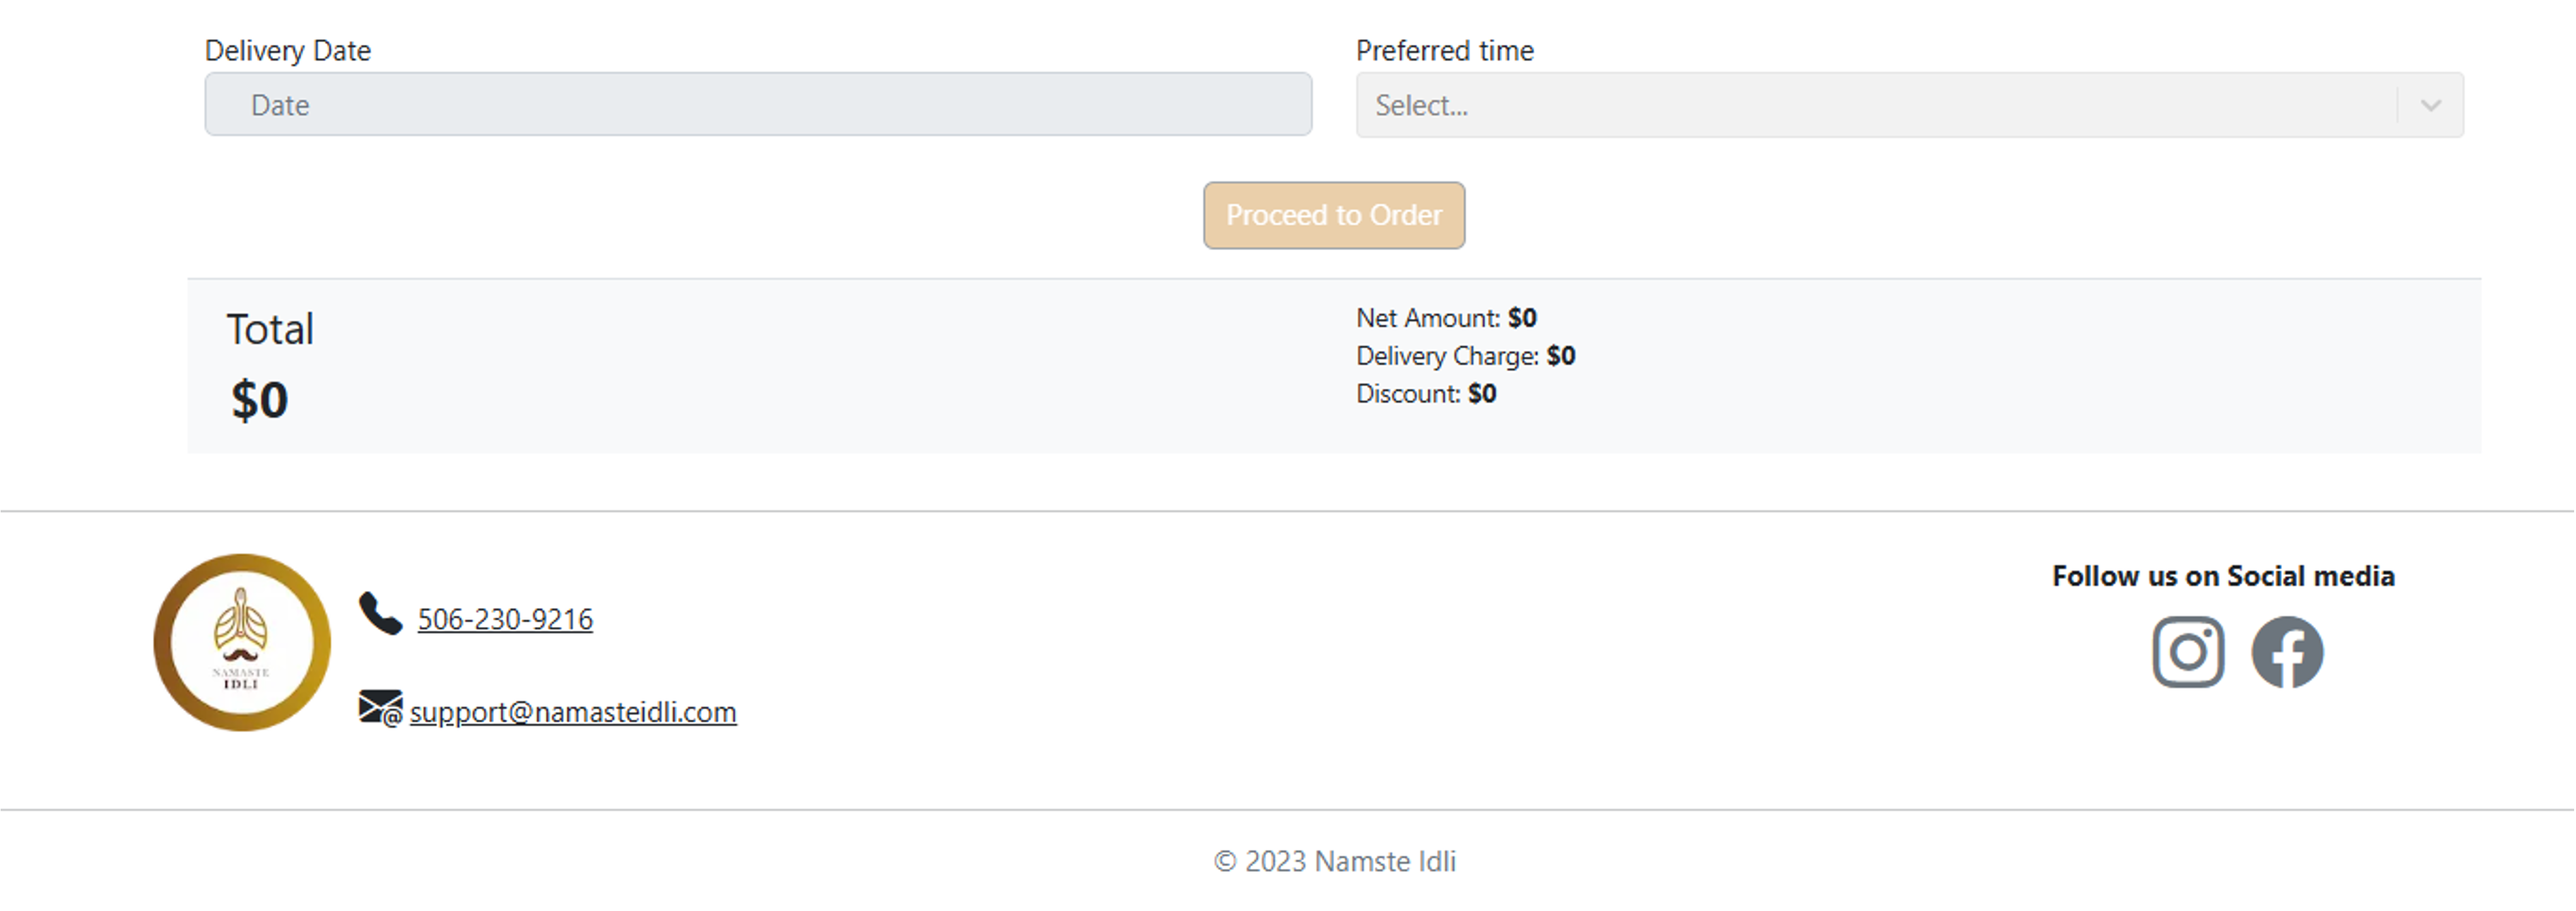Click the Namaste Idli round logo
Viewport: 2576px width, 911px height.
pos(242,641)
